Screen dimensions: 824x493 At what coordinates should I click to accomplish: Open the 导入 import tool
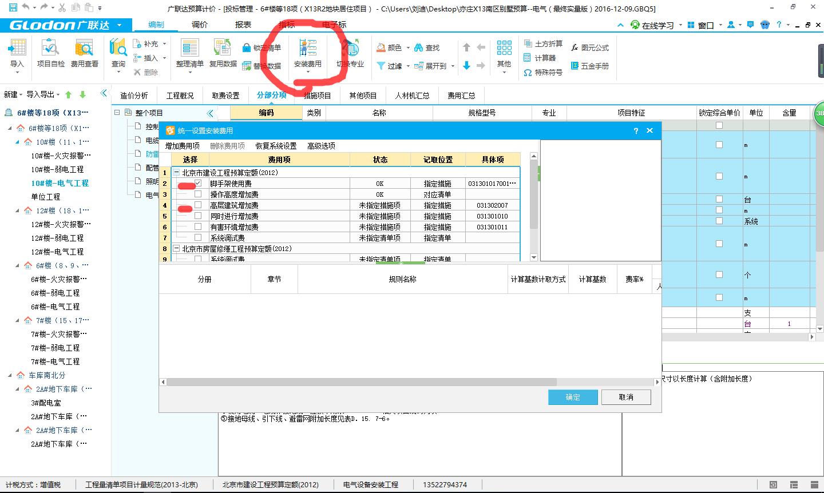(x=17, y=54)
